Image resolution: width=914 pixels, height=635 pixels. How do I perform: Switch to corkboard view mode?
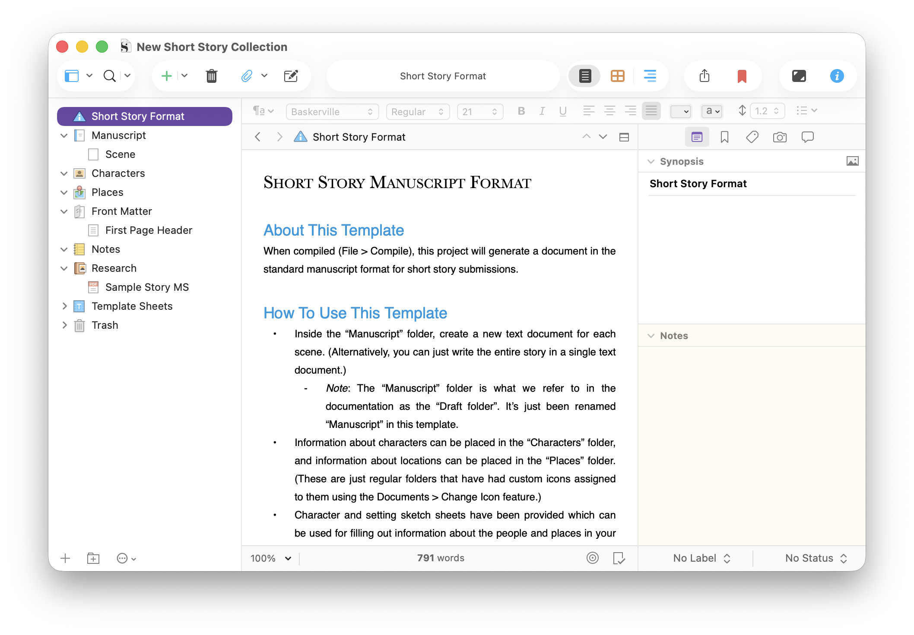pos(617,76)
